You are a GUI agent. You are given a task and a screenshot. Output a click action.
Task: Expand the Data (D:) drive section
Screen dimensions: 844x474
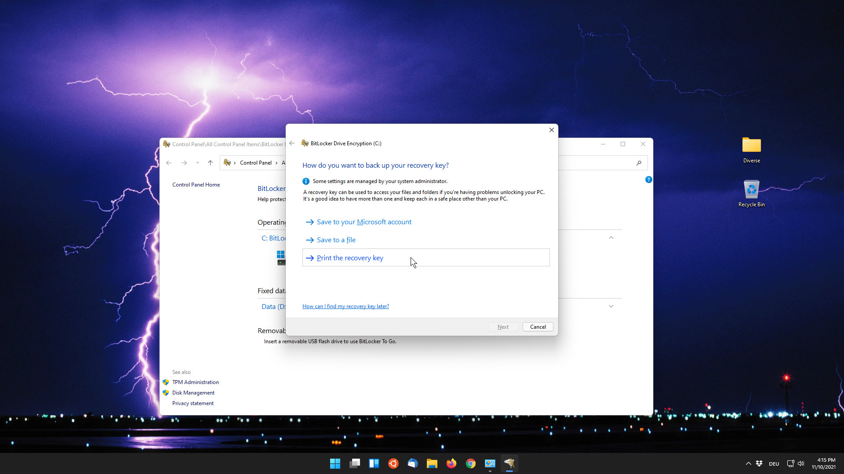[x=611, y=306]
